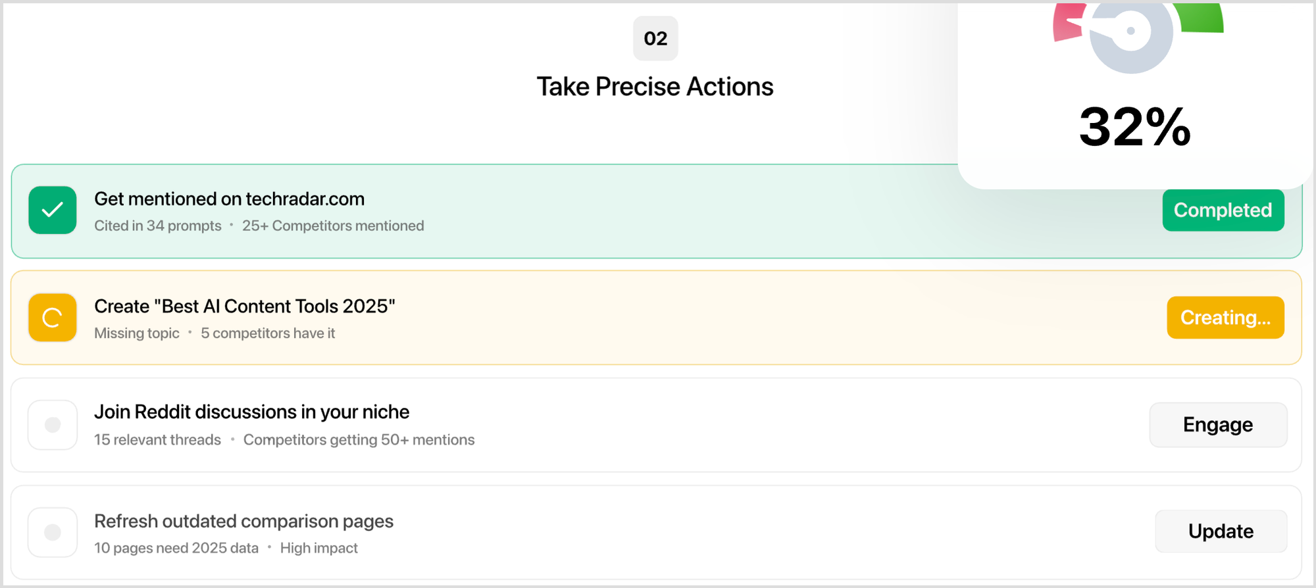The width and height of the screenshot is (1316, 588).
Task: Click the "Take Precise Actions" heading
Action: tap(655, 87)
